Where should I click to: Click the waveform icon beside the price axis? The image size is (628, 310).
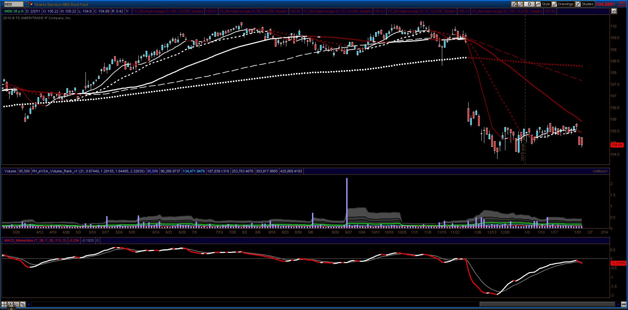(x=614, y=11)
